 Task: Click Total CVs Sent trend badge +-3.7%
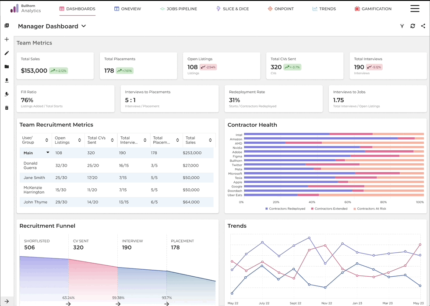pos(293,67)
